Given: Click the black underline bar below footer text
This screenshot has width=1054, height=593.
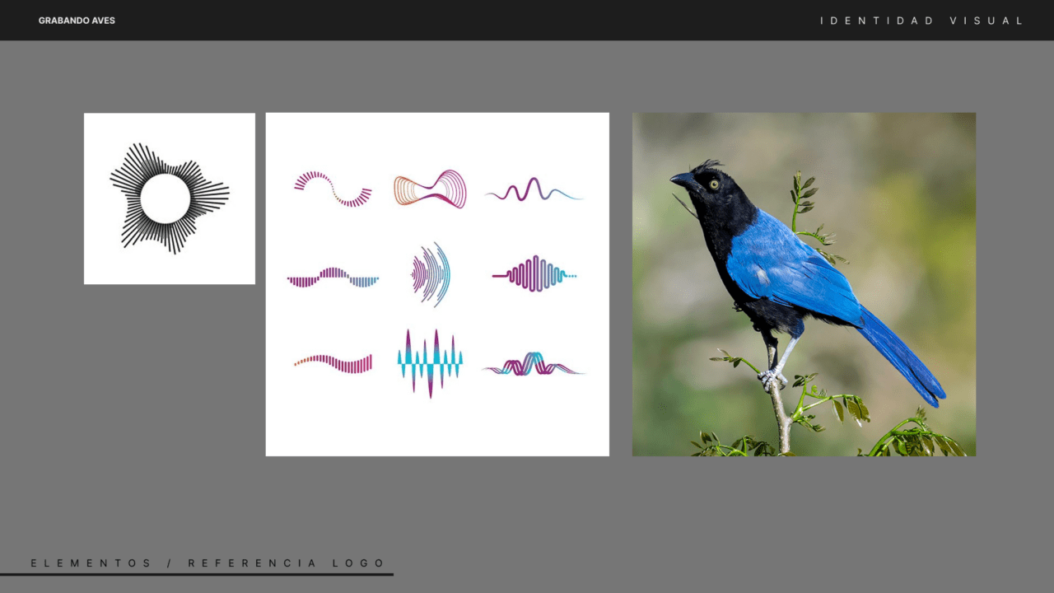Looking at the screenshot, I should pos(196,574).
